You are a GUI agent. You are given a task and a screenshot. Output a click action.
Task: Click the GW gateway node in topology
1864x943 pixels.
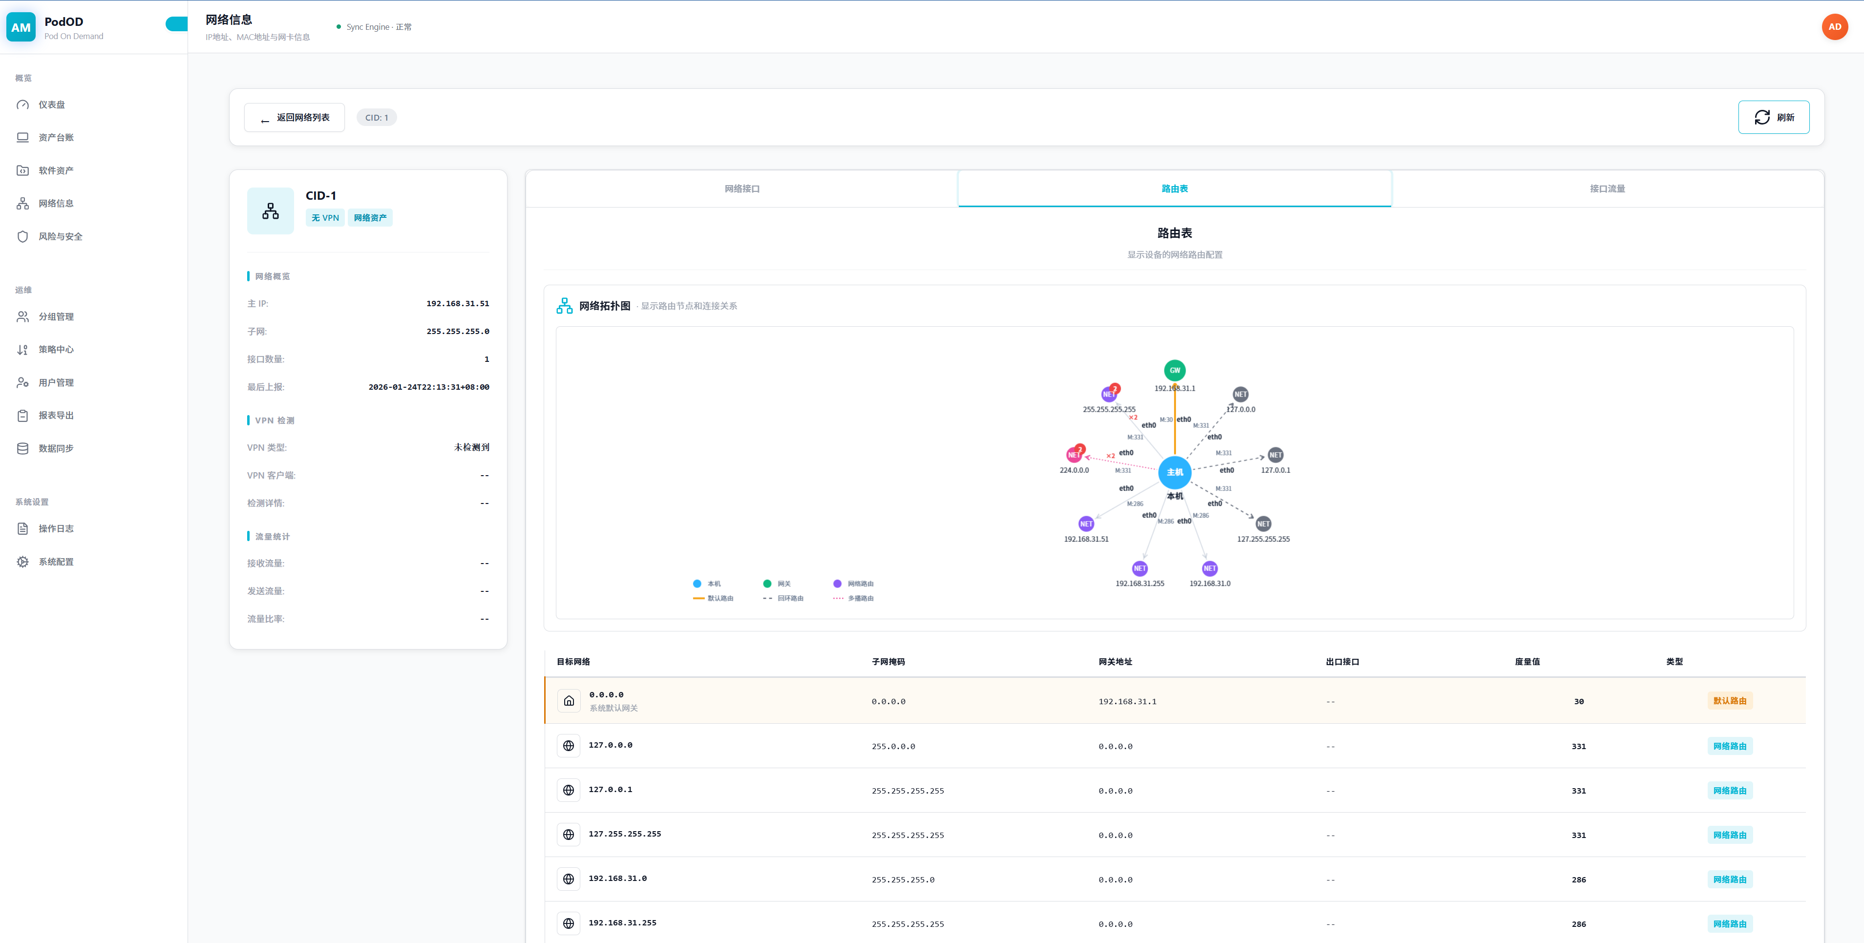(x=1174, y=370)
